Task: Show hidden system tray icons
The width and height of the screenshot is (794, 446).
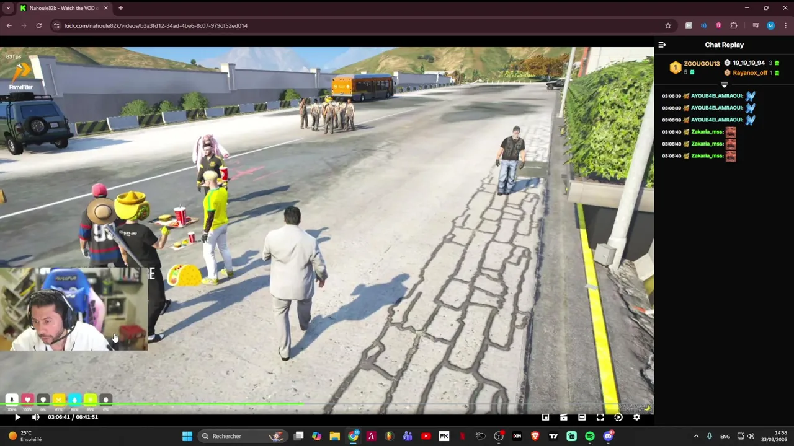Action: (x=696, y=436)
